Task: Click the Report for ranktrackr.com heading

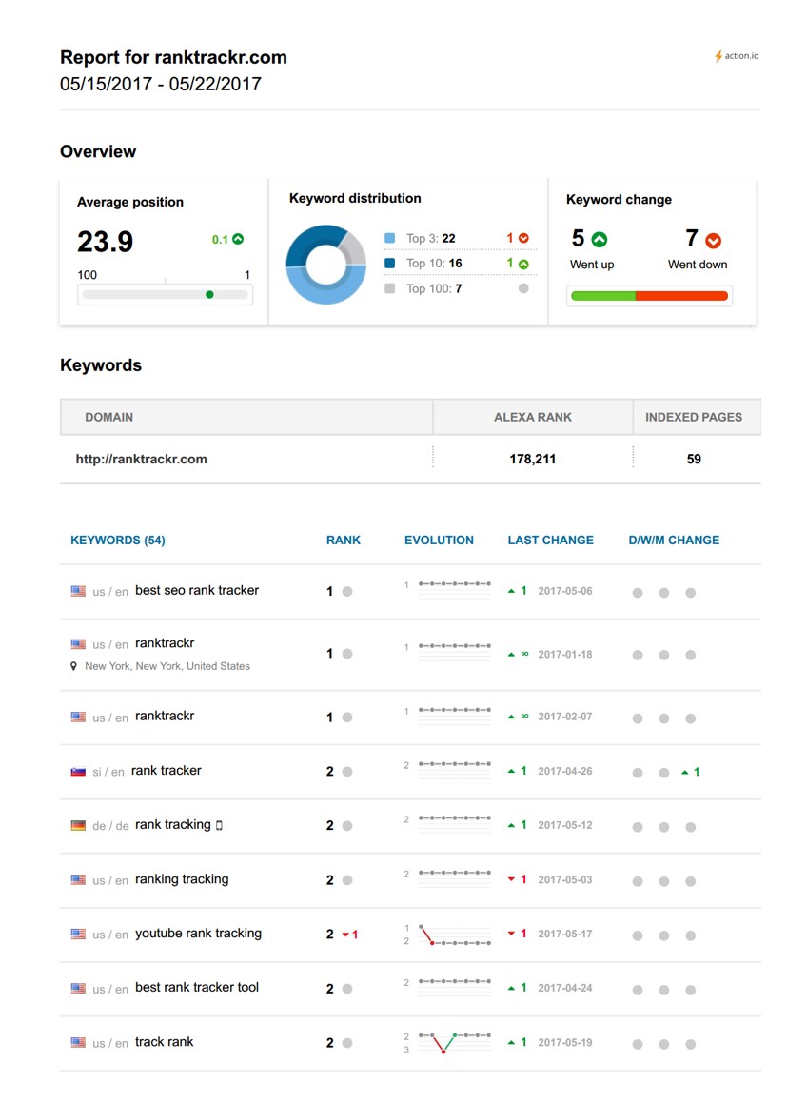Action: [173, 57]
